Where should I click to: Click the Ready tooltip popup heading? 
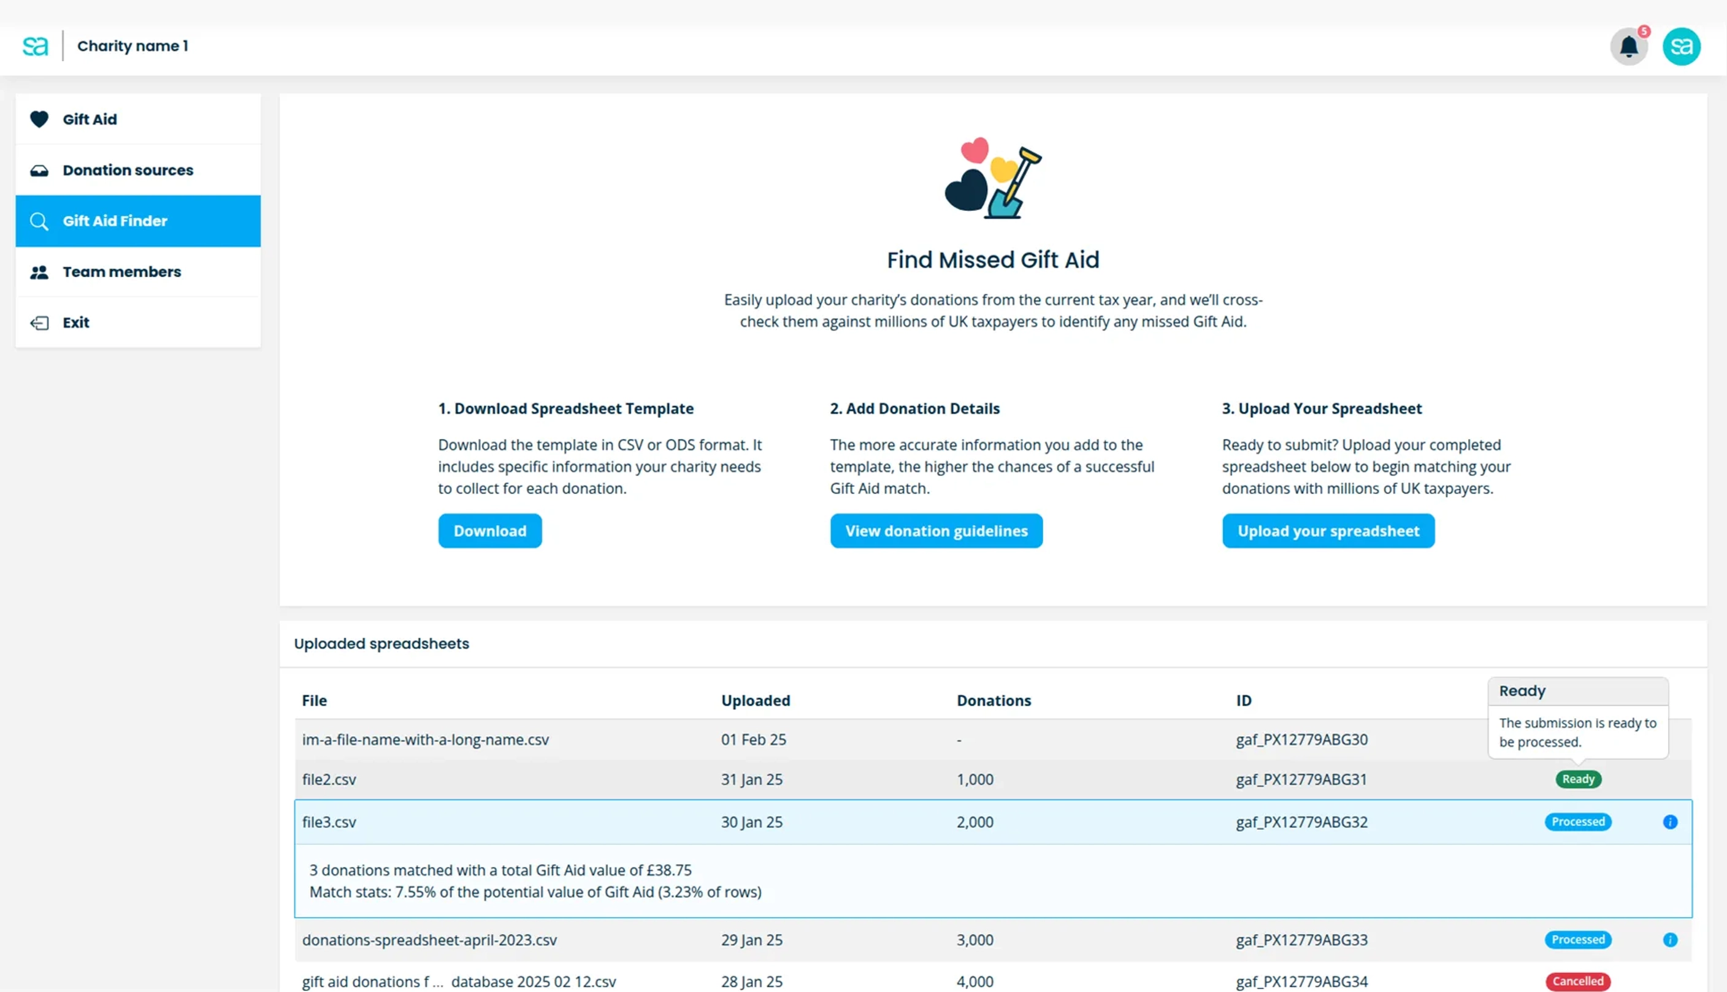tap(1523, 690)
